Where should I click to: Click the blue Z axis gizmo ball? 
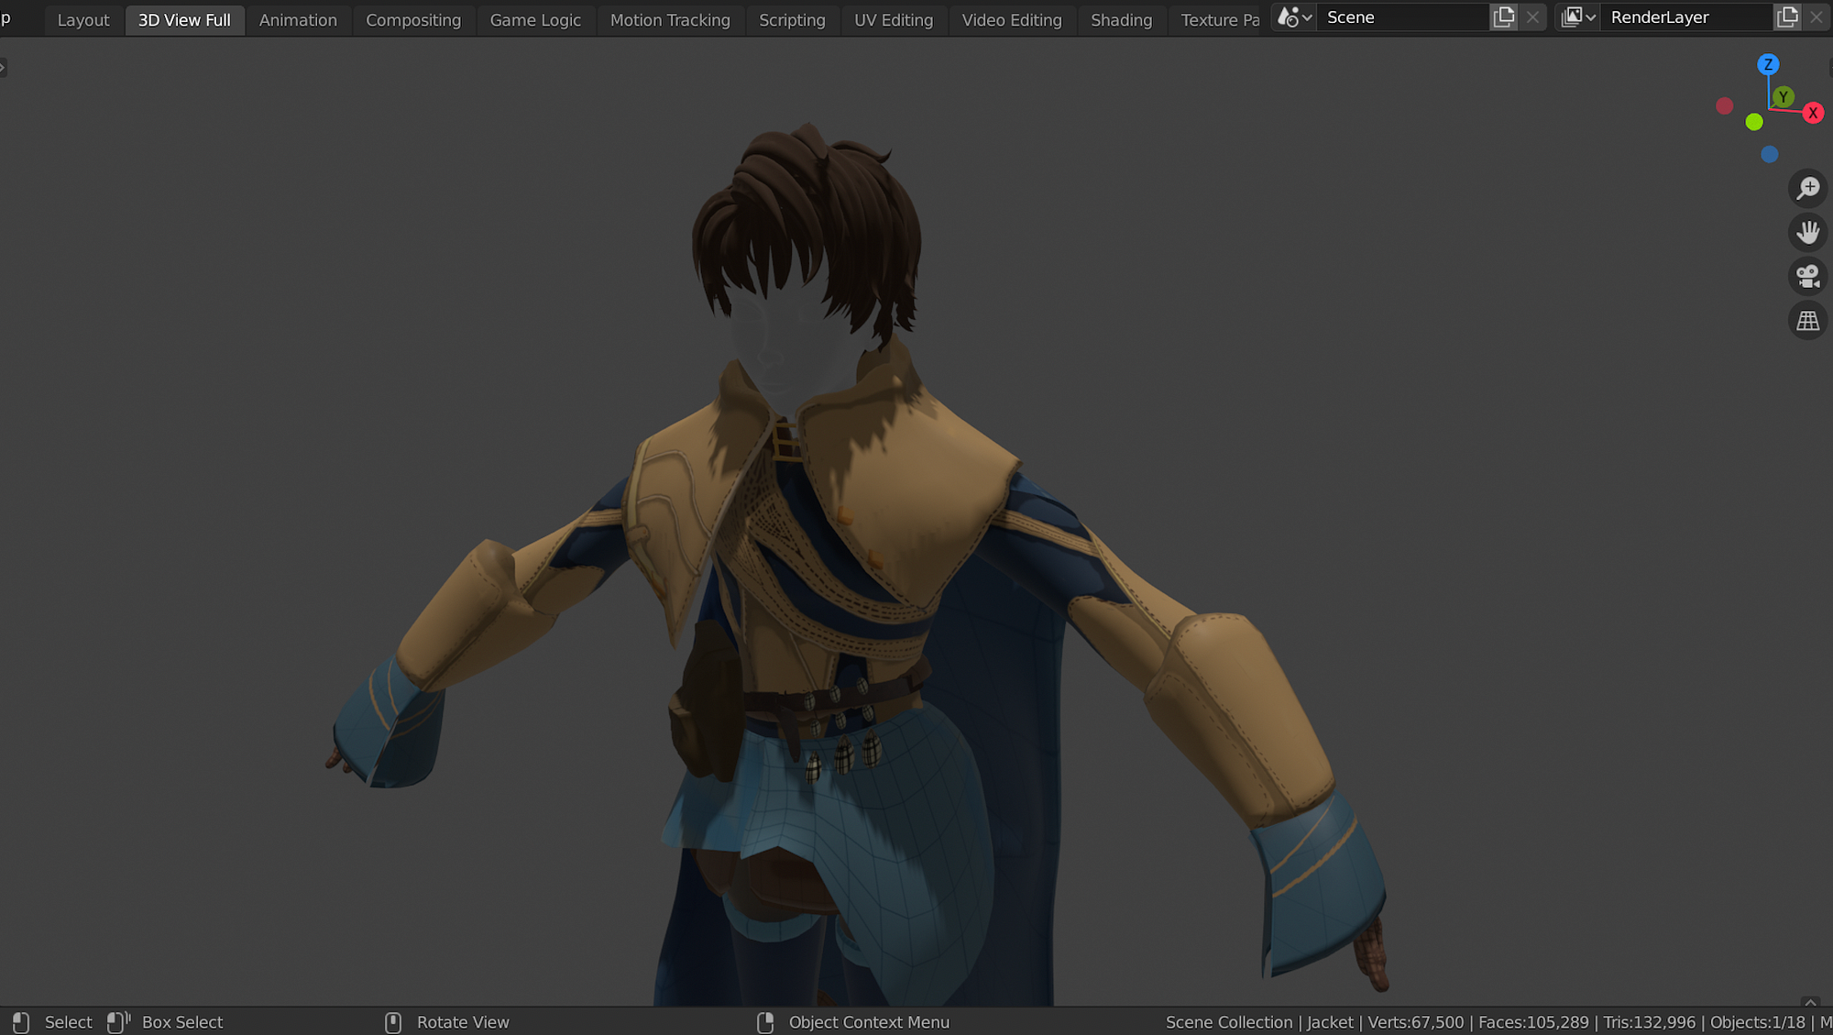1768,64
